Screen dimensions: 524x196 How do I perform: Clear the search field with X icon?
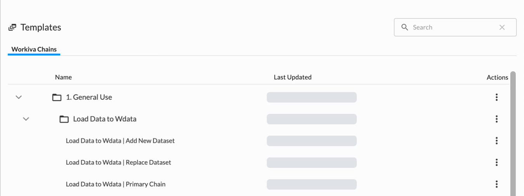pos(502,27)
